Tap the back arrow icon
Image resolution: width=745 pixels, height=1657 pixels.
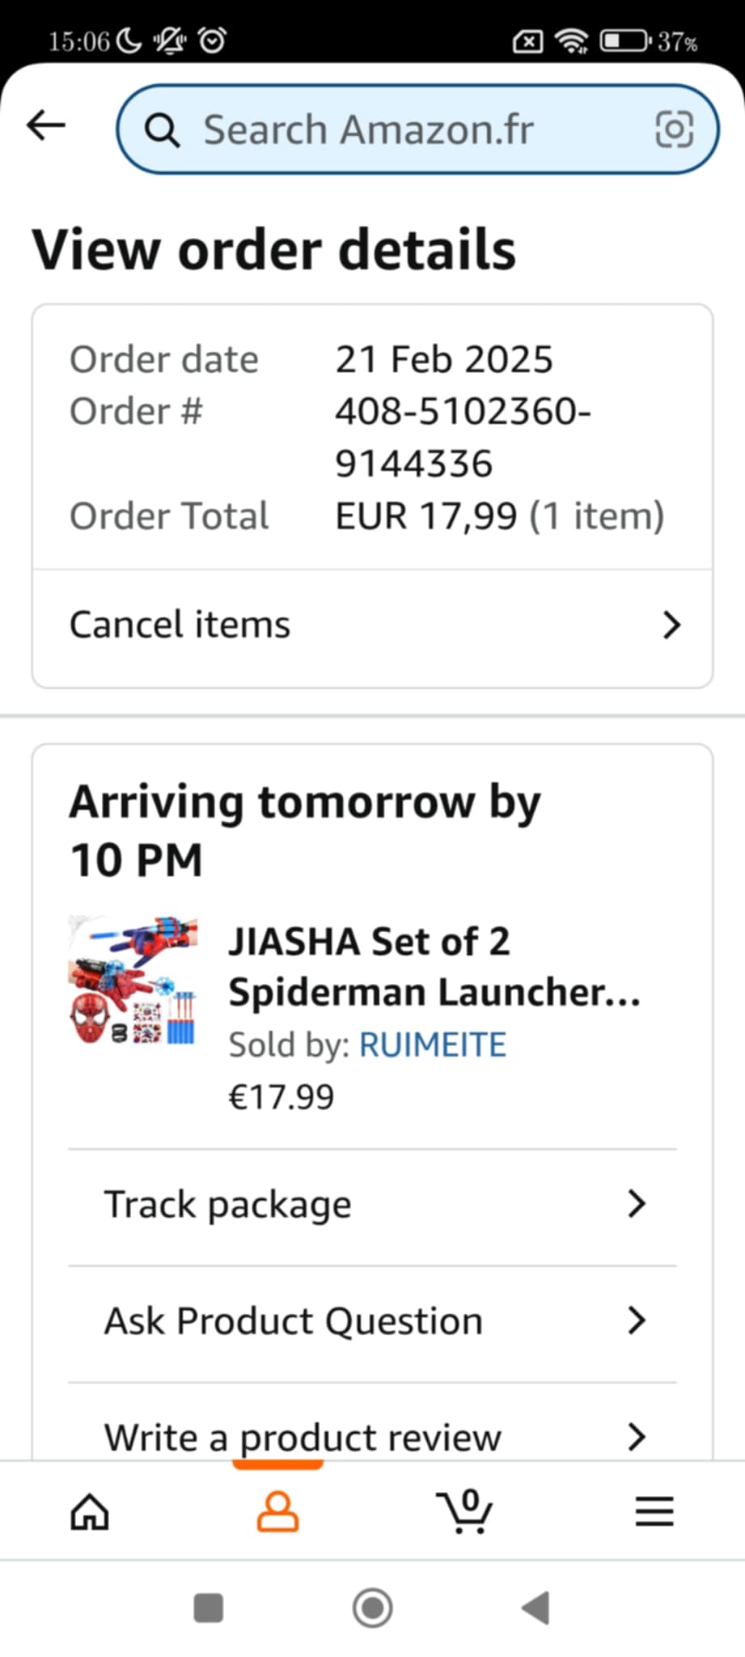coord(45,125)
